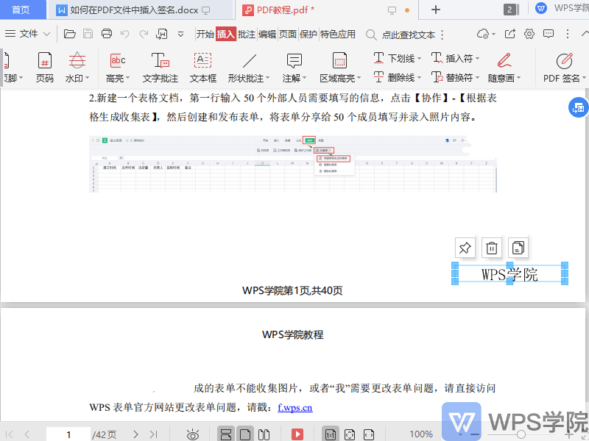The width and height of the screenshot is (589, 441).
Task: Click the 首页 home button
Action: 22,10
